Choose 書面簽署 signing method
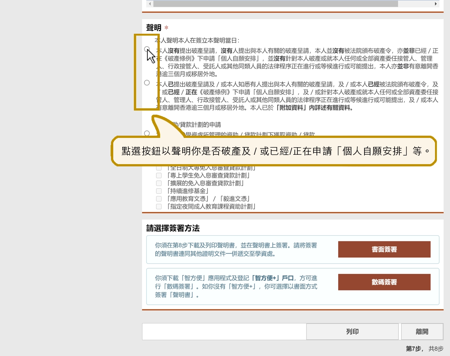 coord(384,250)
